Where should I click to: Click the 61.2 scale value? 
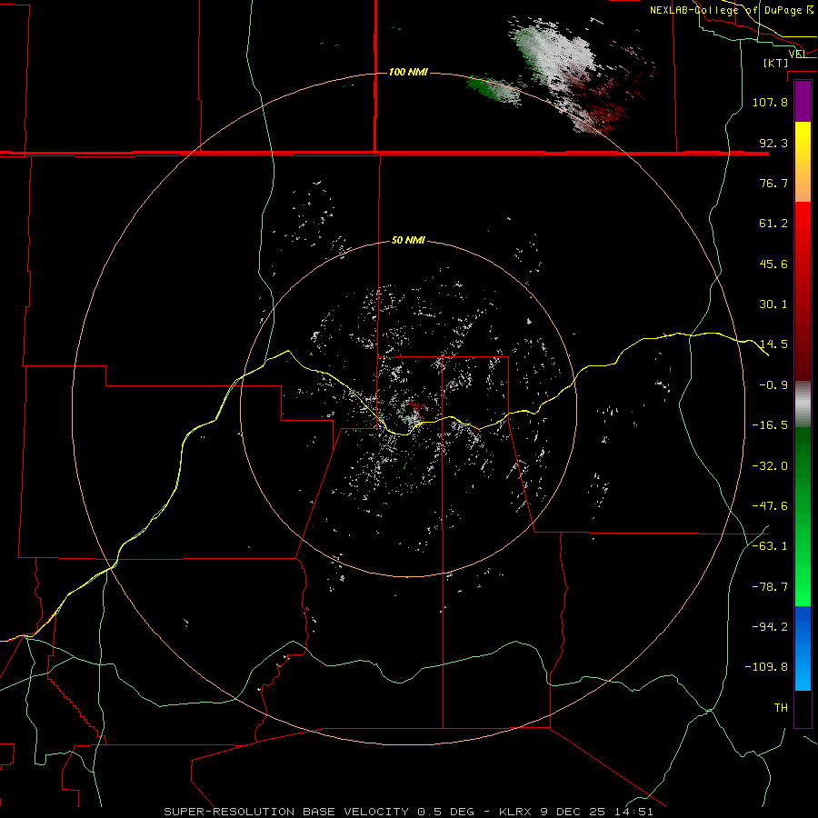click(x=773, y=224)
